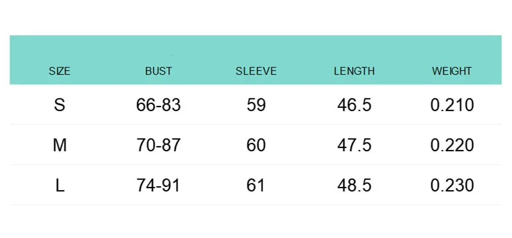
Task: Select the LENGTH column header
Action: tap(354, 71)
